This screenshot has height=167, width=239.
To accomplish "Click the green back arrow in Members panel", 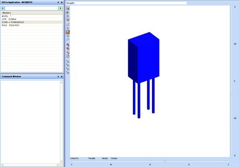I will [3, 8].
